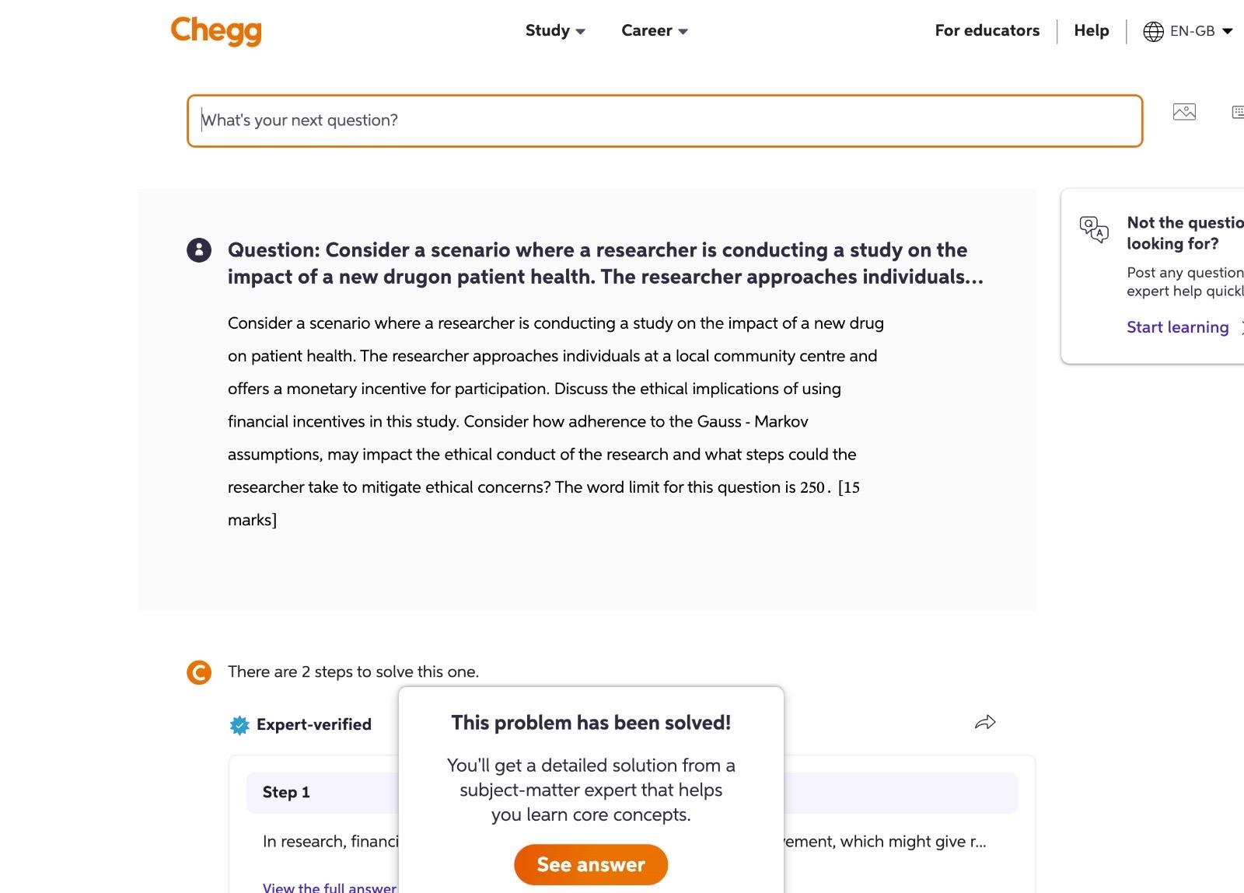Click the Q&A speech bubbles icon
The width and height of the screenshot is (1244, 893).
1094,230
